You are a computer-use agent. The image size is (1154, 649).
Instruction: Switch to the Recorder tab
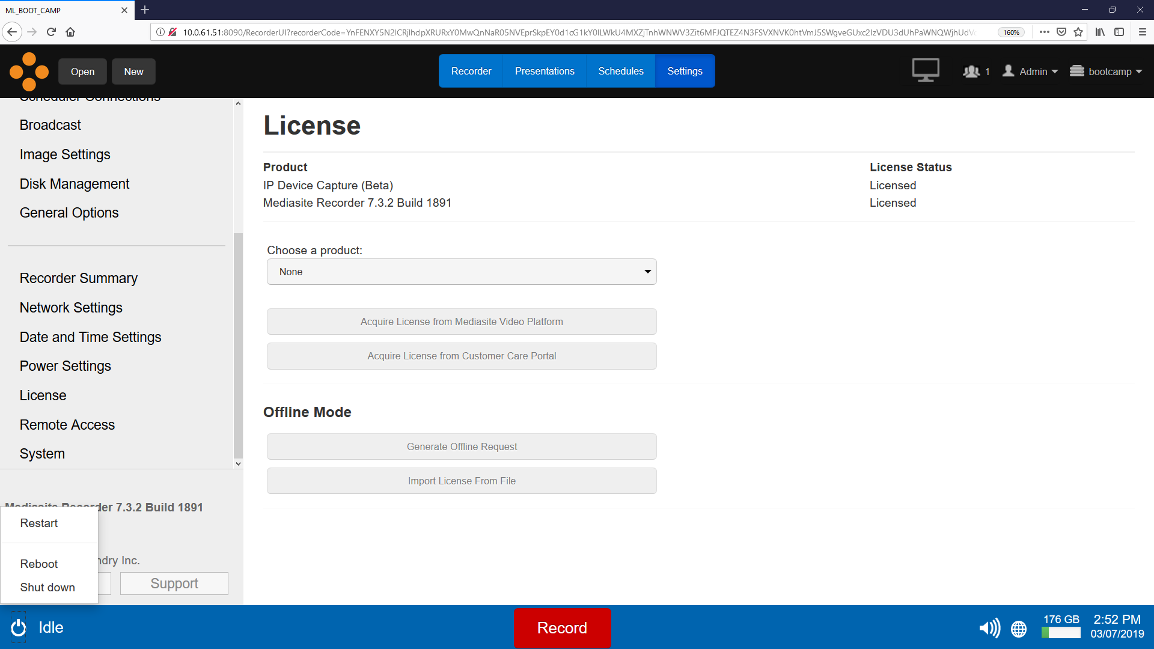click(471, 71)
